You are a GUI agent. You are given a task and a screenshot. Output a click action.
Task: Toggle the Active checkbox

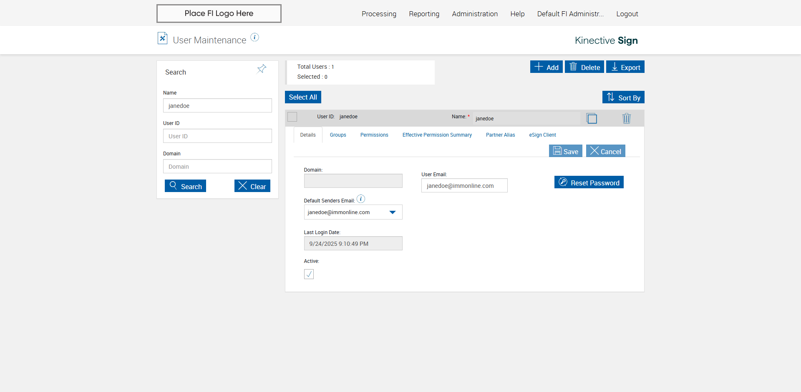309,274
